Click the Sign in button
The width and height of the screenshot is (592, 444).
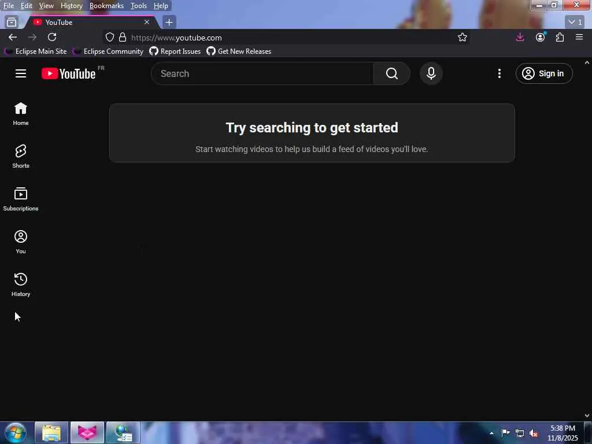coord(543,73)
